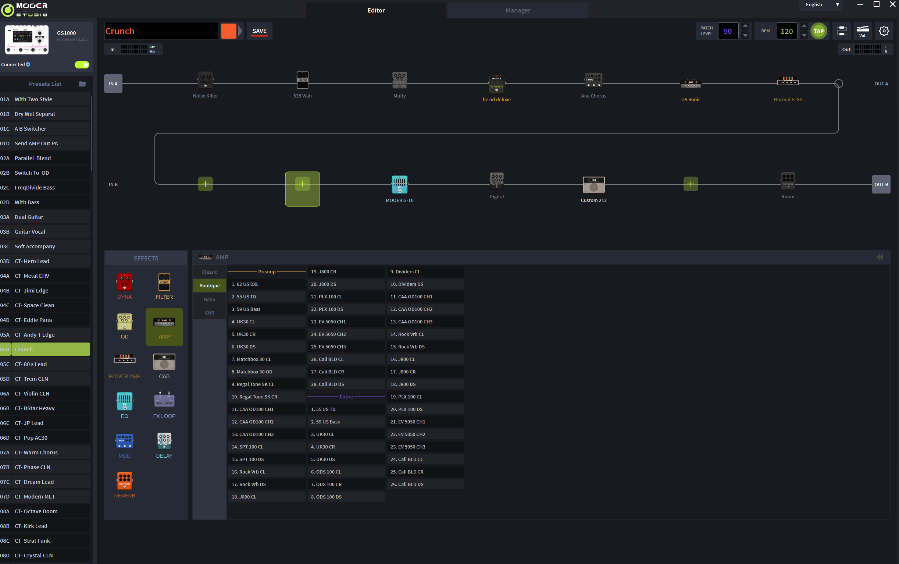
Task: Select the Classic amp category tab
Action: point(209,272)
